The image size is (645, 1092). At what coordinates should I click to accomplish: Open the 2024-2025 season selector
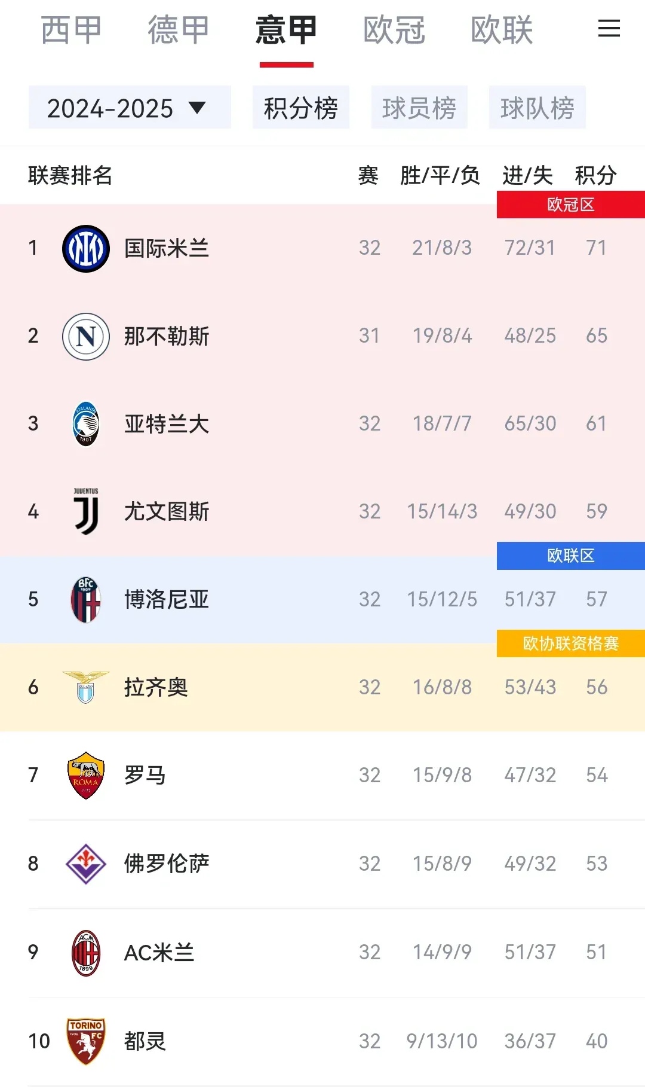click(129, 108)
